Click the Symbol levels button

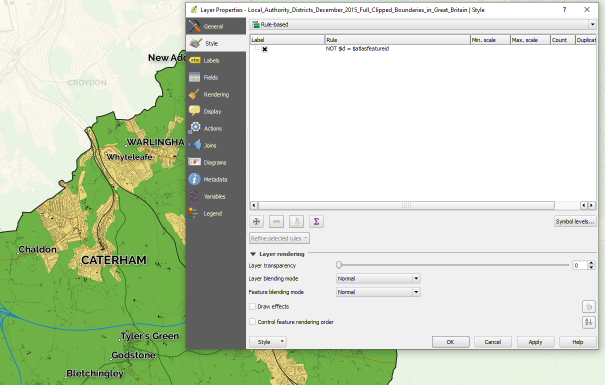[575, 221]
